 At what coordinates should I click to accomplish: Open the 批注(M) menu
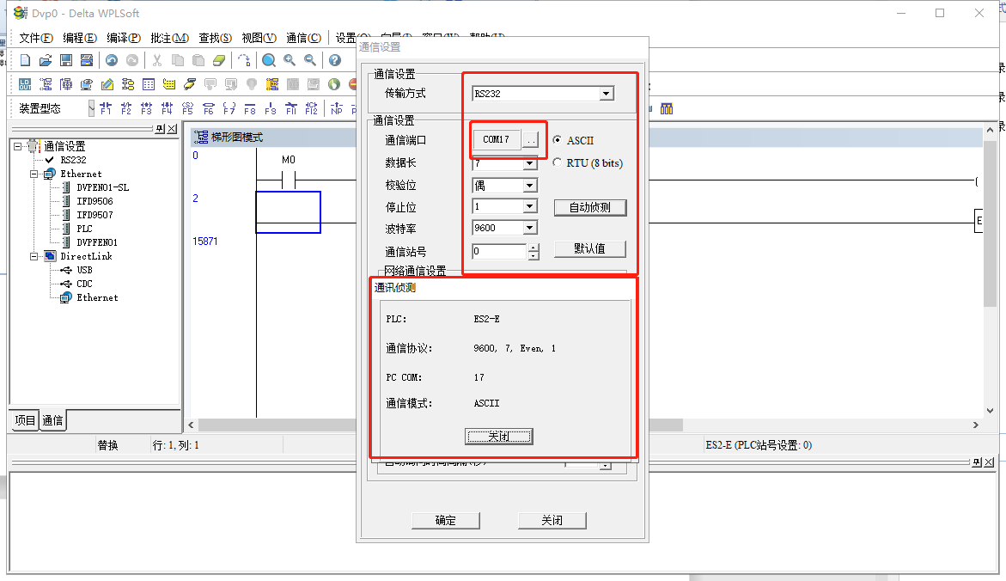click(169, 38)
